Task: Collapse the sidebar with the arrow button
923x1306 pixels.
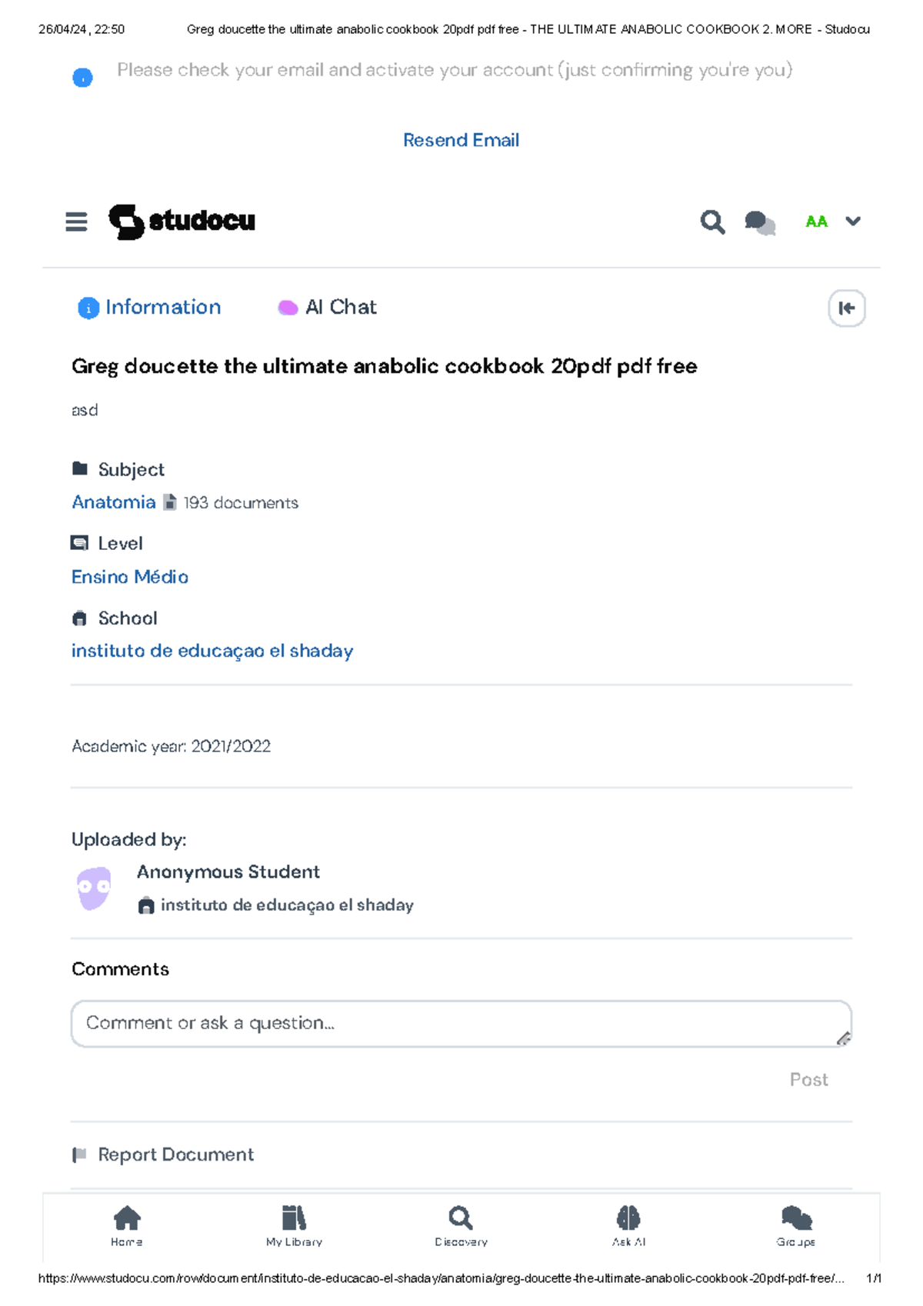Action: click(x=846, y=308)
